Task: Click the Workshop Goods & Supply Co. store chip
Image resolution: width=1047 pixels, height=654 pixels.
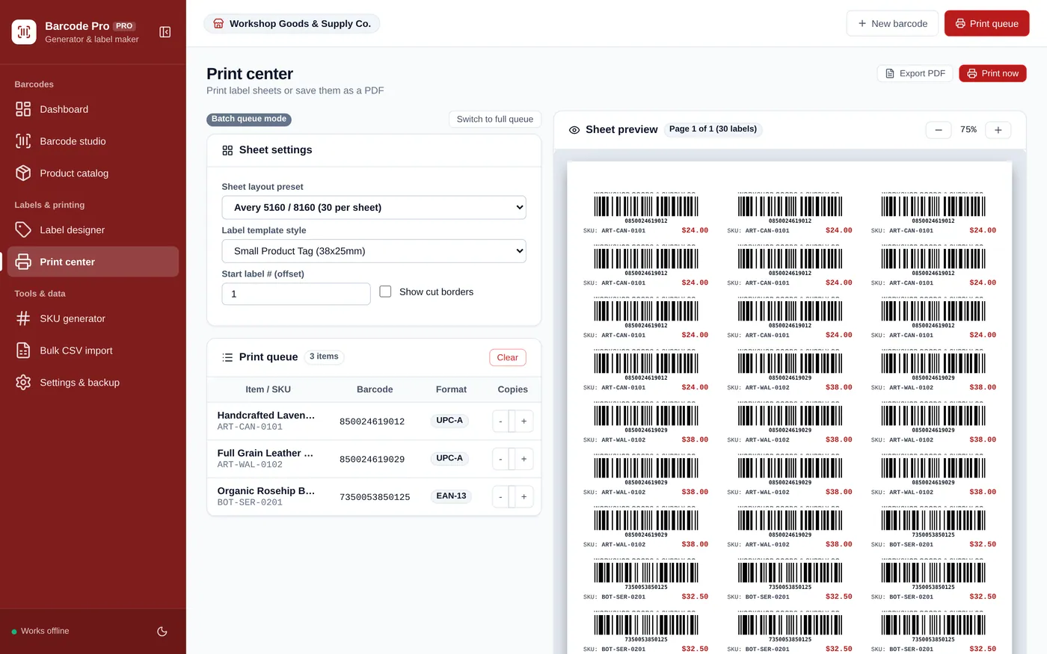Action: point(292,24)
